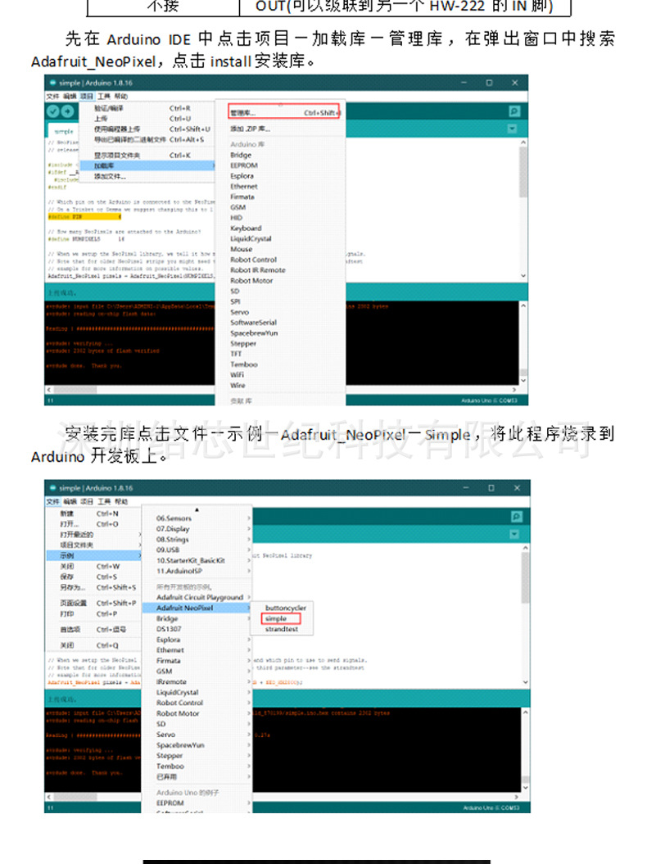Expand 打开最近的 submenu

tap(93, 535)
